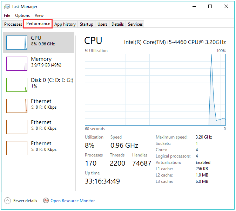Open the Disk 0 performance thumbnail
Viewport: 236px width, 211px height.
[x=17, y=85]
